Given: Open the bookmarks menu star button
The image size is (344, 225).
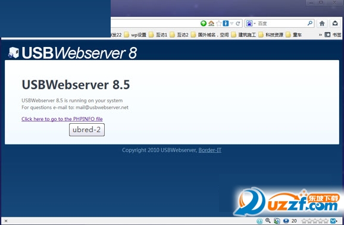Looking at the screenshot, I should point(333,35).
